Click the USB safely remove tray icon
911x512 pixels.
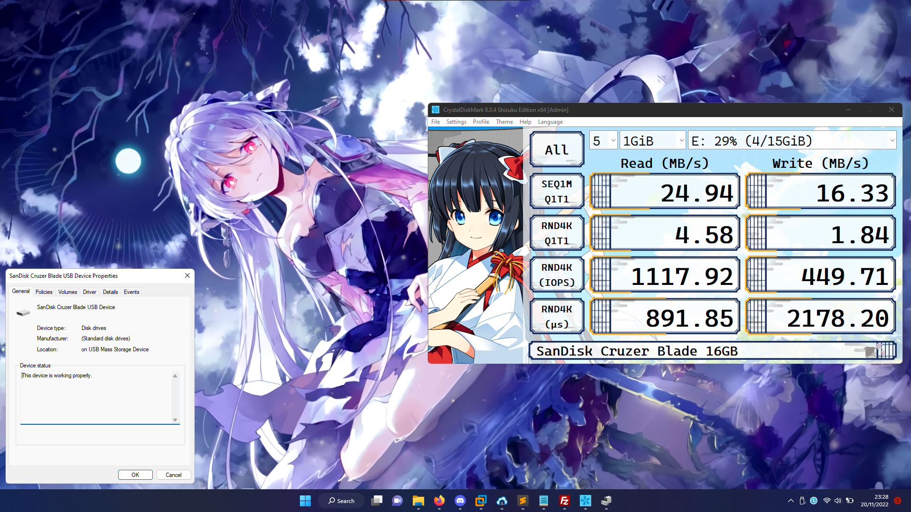click(802, 501)
